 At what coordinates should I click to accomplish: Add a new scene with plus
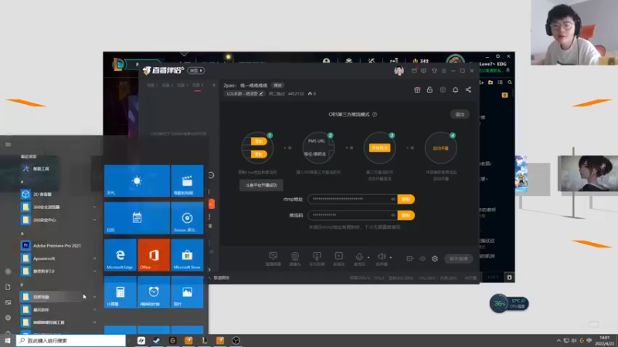pos(214,85)
